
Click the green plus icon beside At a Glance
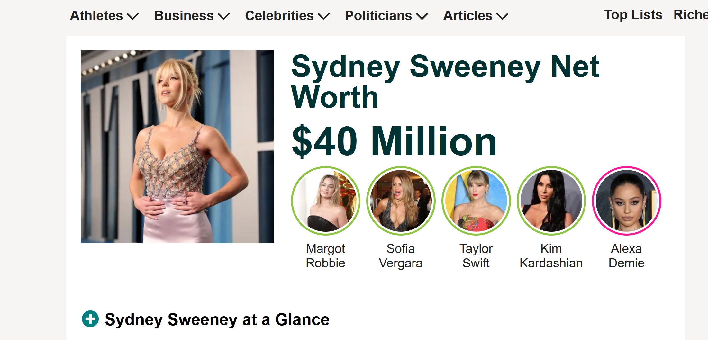(x=90, y=319)
